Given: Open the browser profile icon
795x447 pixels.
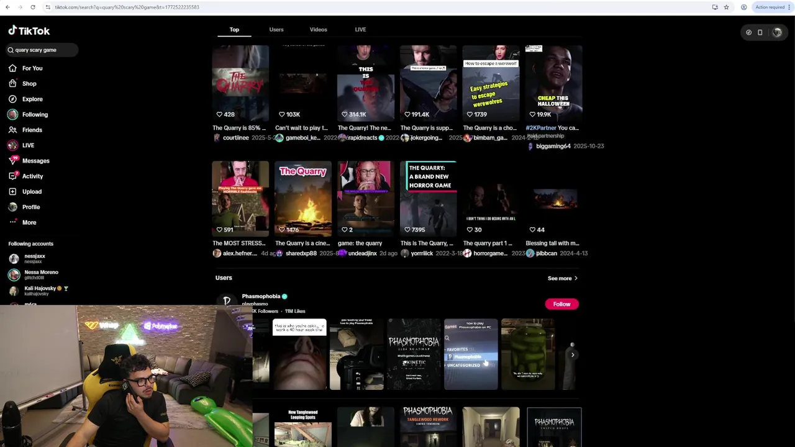Looking at the screenshot, I should click(x=743, y=7).
